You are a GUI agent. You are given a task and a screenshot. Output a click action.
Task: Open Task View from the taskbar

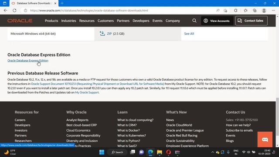[x=133, y=152]
